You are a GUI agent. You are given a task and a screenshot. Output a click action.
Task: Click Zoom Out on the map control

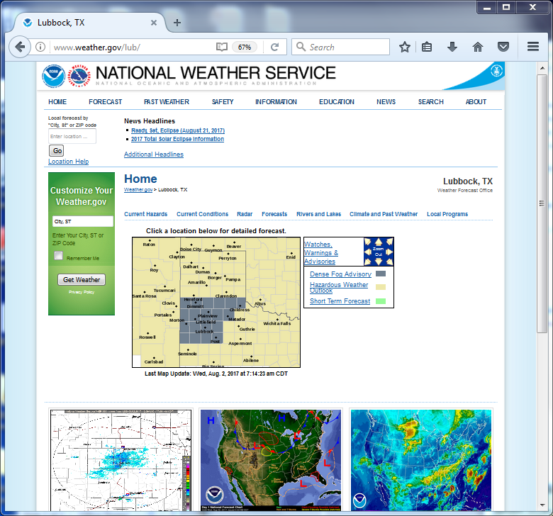379,252
